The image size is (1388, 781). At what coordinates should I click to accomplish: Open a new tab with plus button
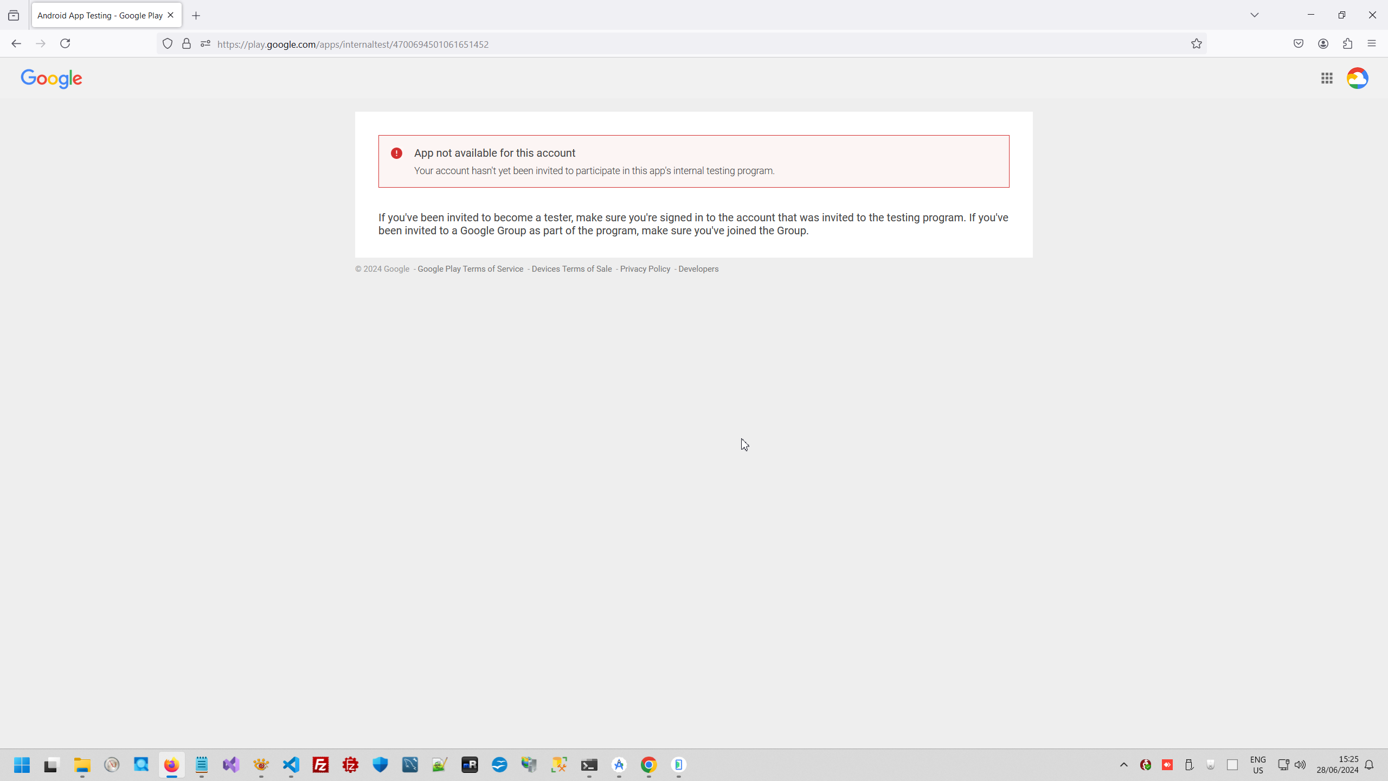tap(196, 16)
